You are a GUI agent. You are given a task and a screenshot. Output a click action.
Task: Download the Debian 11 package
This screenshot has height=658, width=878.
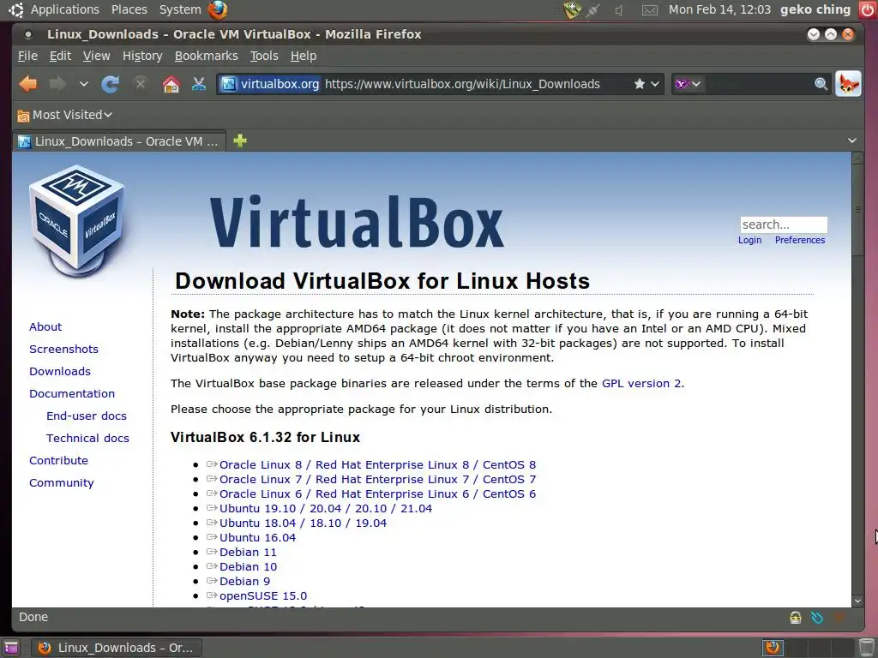coord(248,553)
